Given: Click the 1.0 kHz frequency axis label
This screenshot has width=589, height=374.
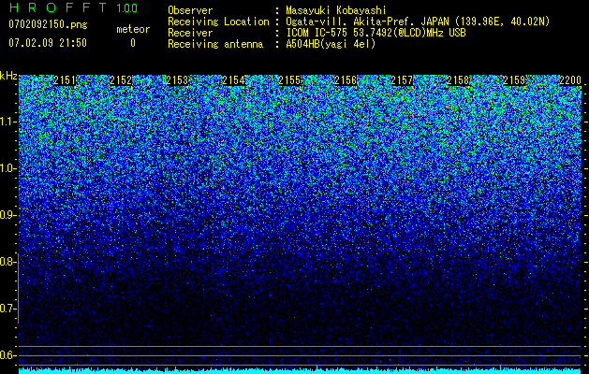Looking at the screenshot, I should pos(7,168).
